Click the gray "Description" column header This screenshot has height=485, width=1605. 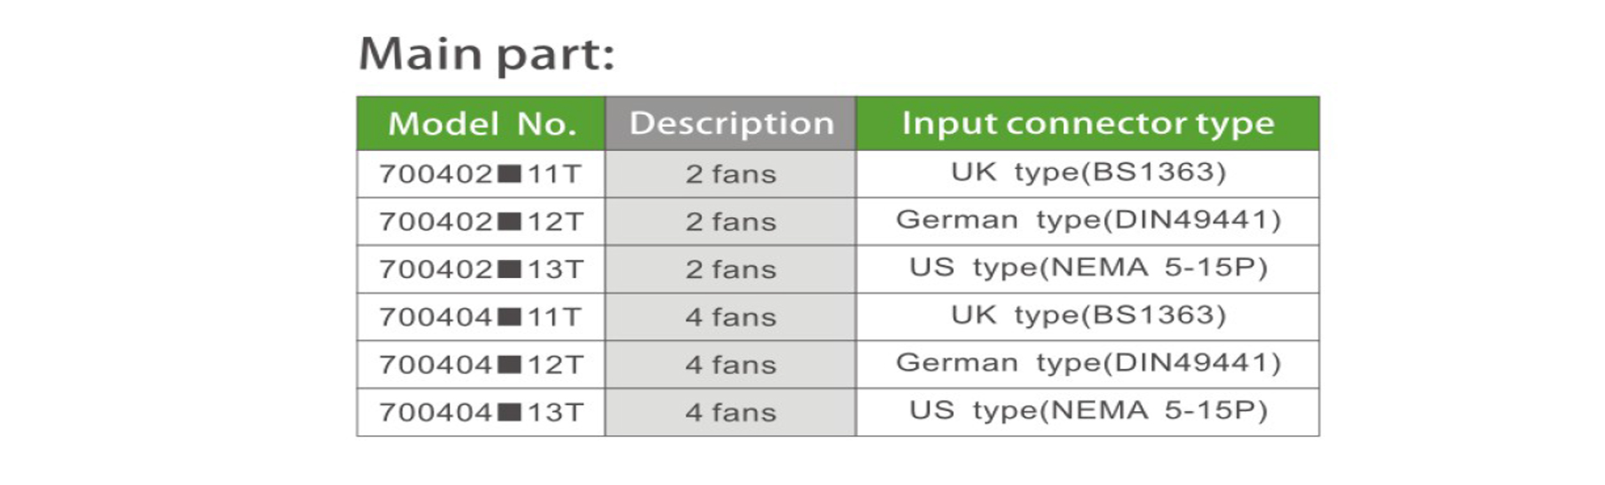[731, 124]
